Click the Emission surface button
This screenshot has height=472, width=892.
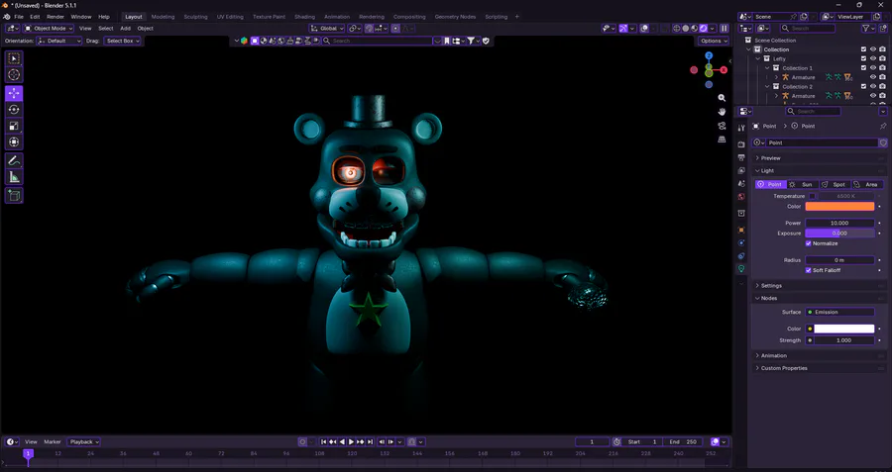pos(839,312)
